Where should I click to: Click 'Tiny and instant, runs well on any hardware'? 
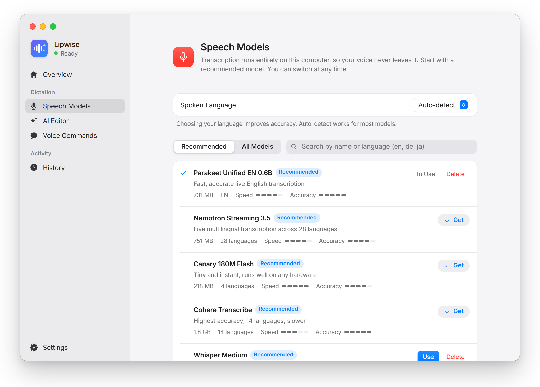click(255, 275)
